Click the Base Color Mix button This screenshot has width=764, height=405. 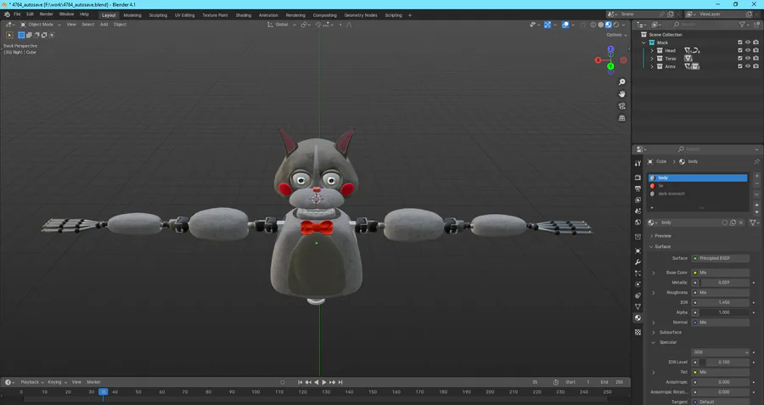point(720,273)
